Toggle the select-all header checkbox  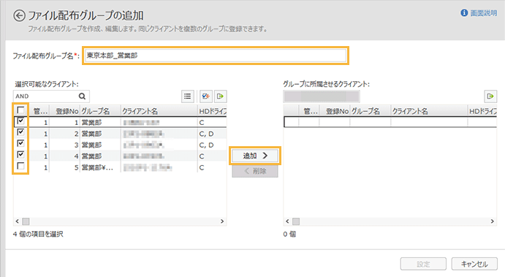click(x=20, y=110)
